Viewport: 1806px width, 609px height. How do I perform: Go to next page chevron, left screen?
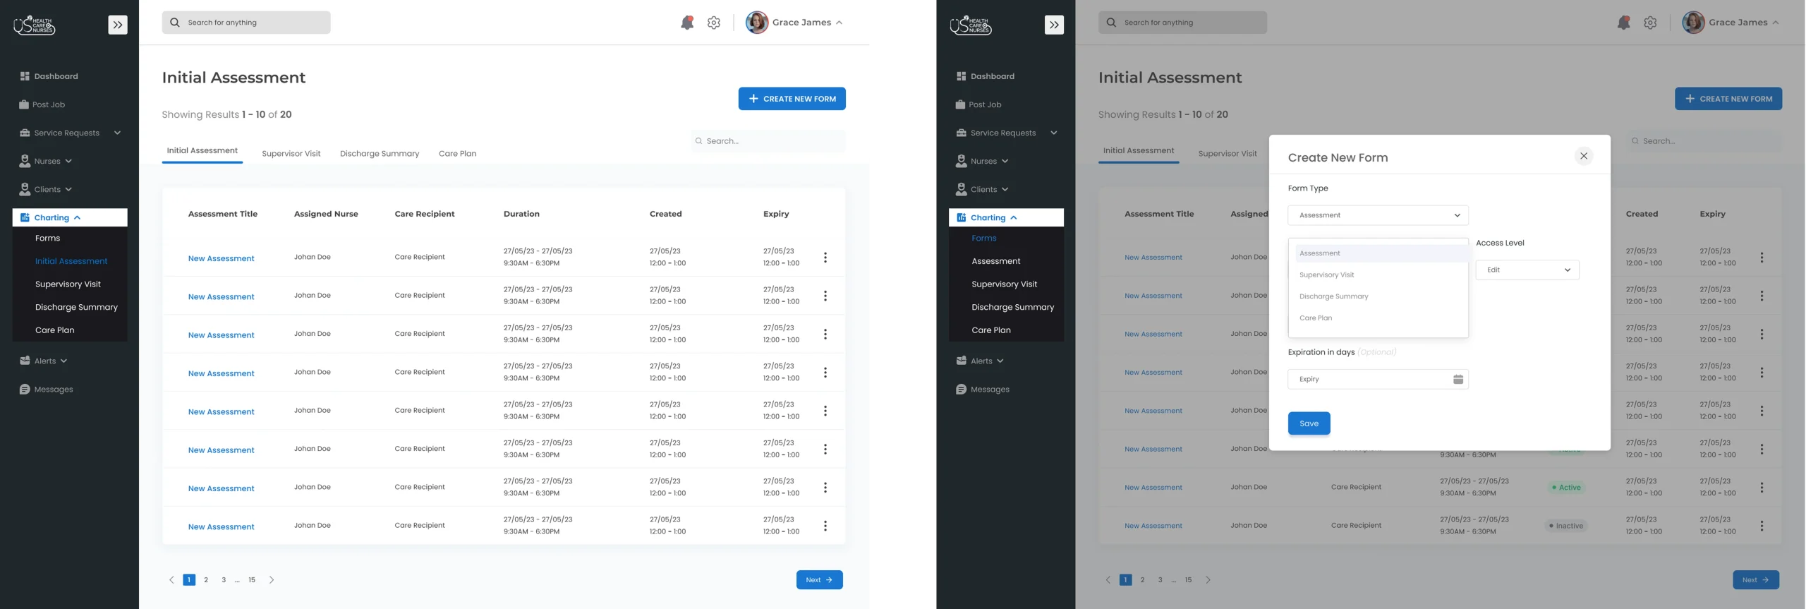272,580
